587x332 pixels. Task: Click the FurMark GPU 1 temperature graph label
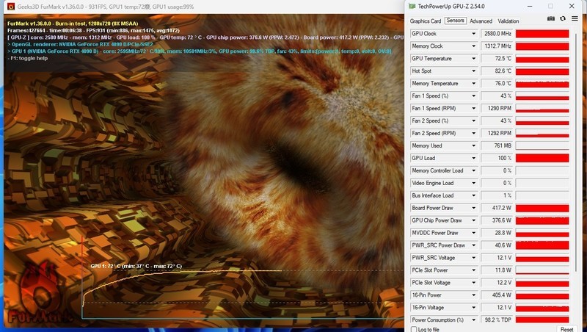(x=136, y=266)
